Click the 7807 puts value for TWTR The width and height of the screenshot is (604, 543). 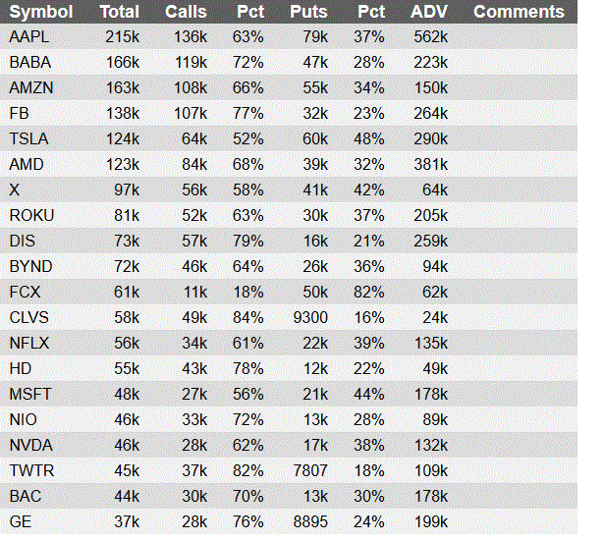point(310,470)
